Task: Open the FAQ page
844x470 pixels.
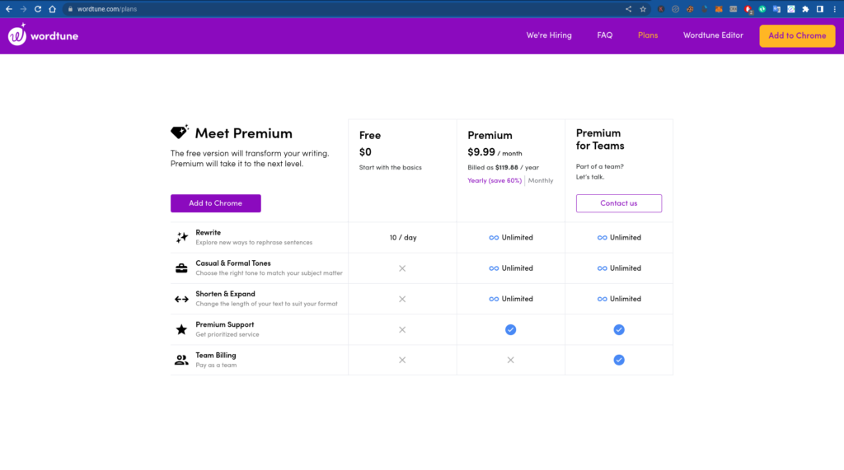Action: 604,35
